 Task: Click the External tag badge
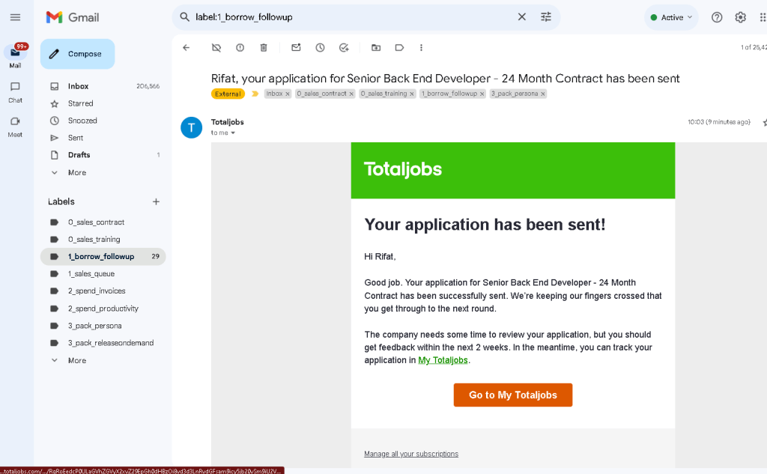click(228, 94)
